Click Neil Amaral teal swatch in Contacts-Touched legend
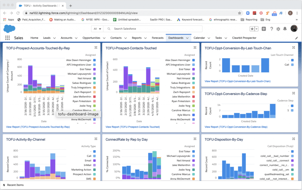This screenshot has width=302, height=190. 193,78
